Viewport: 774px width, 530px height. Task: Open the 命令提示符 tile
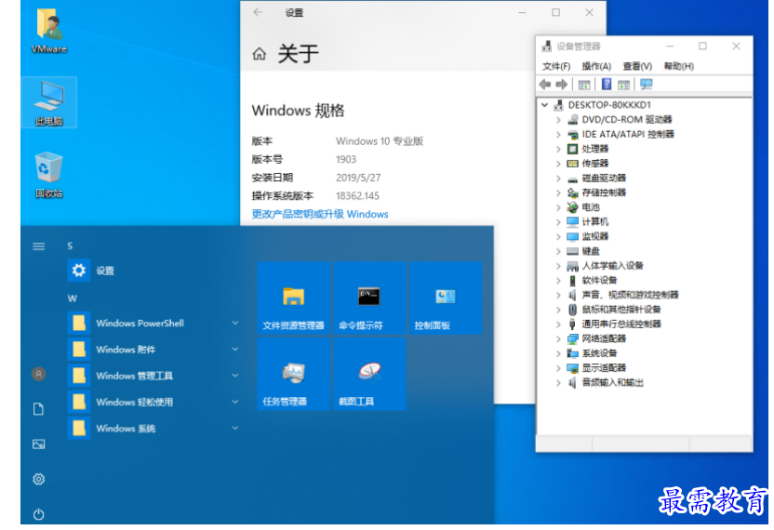369,298
